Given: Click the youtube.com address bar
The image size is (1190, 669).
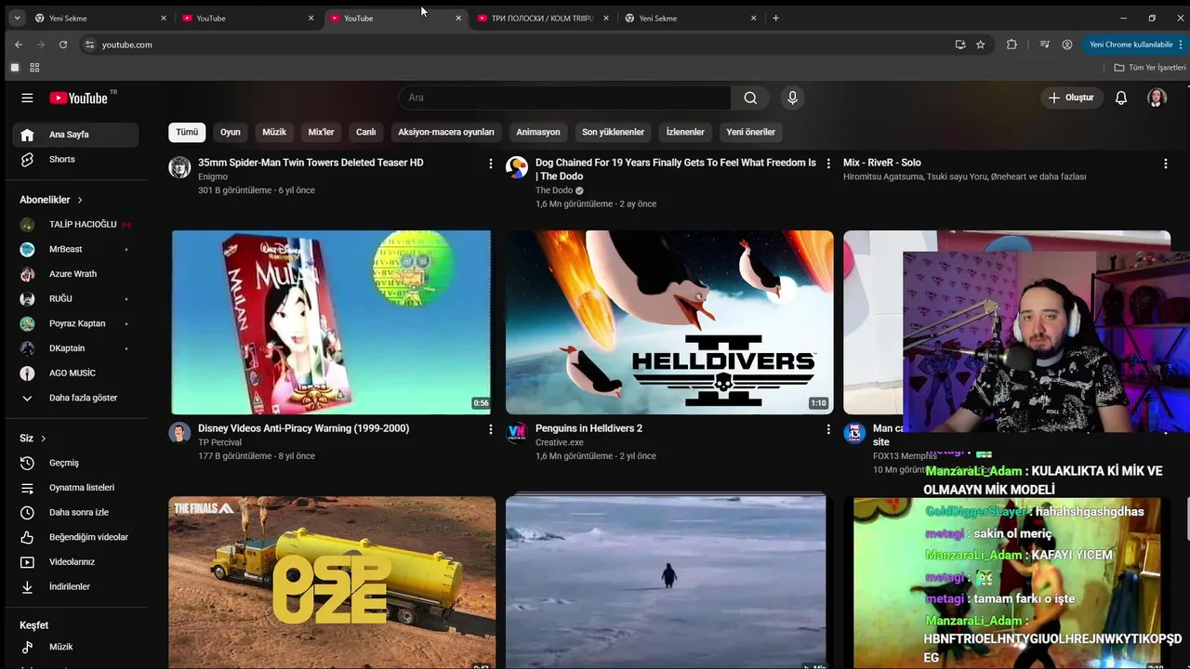Looking at the screenshot, I should point(521,45).
